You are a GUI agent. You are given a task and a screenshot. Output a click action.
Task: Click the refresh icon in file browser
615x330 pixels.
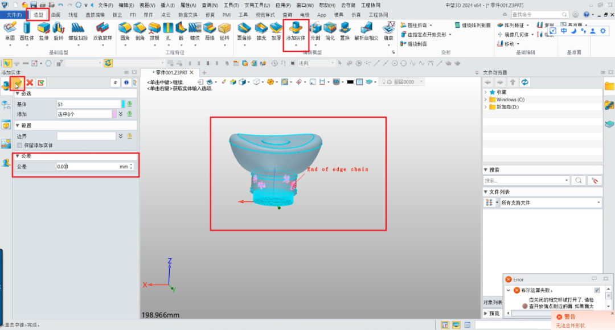[x=525, y=82]
